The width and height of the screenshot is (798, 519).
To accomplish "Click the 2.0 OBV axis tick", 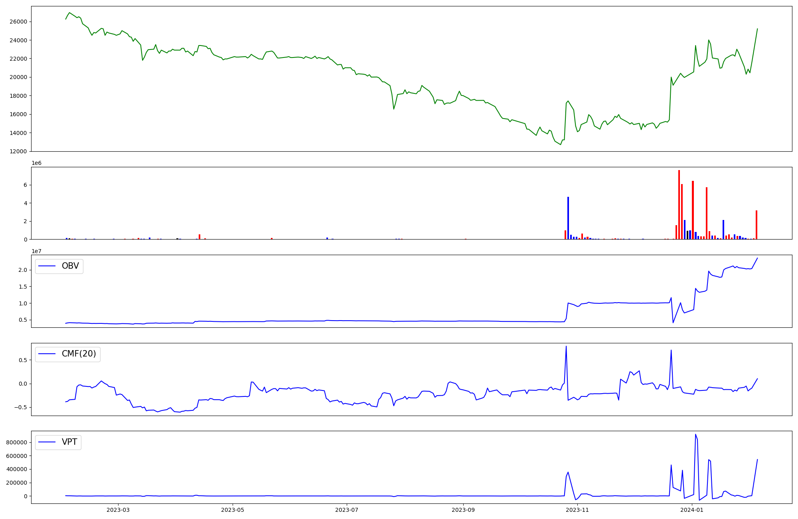I will [x=23, y=270].
